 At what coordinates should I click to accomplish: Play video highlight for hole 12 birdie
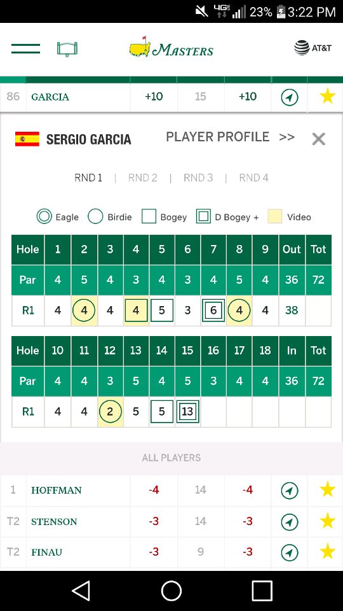click(x=110, y=412)
